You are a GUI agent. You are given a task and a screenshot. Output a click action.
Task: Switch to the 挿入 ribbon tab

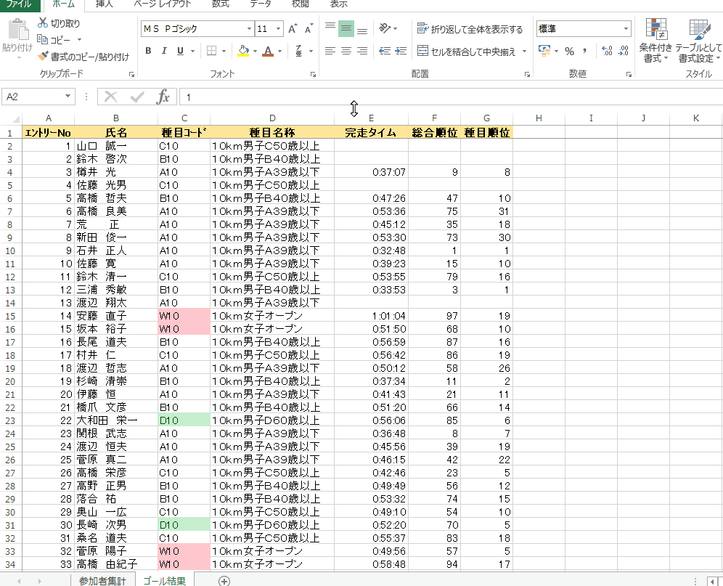pos(105,4)
